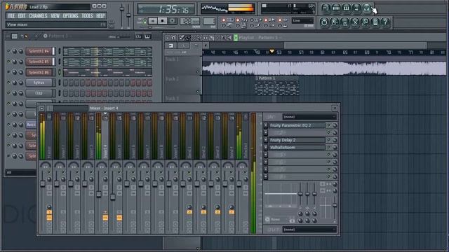Click the Mixer view layout icon
The width and height of the screenshot is (449, 252).
[x=50, y=108]
